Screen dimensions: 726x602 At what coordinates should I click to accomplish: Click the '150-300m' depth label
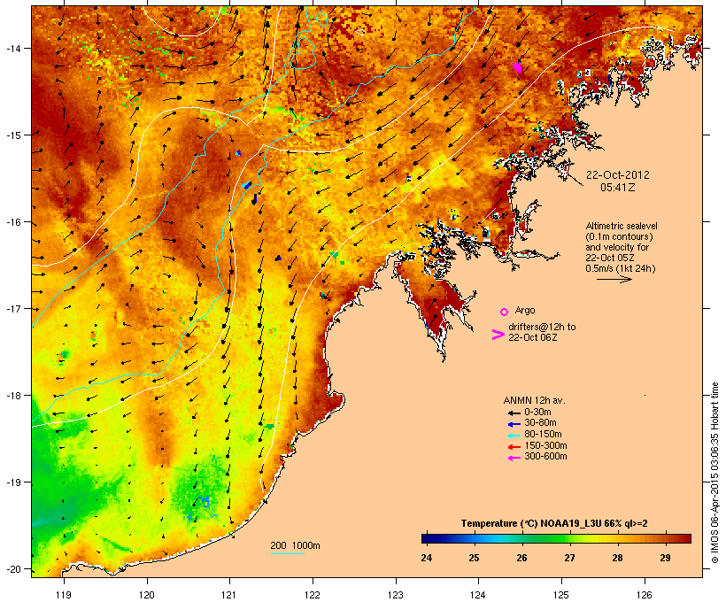545,445
